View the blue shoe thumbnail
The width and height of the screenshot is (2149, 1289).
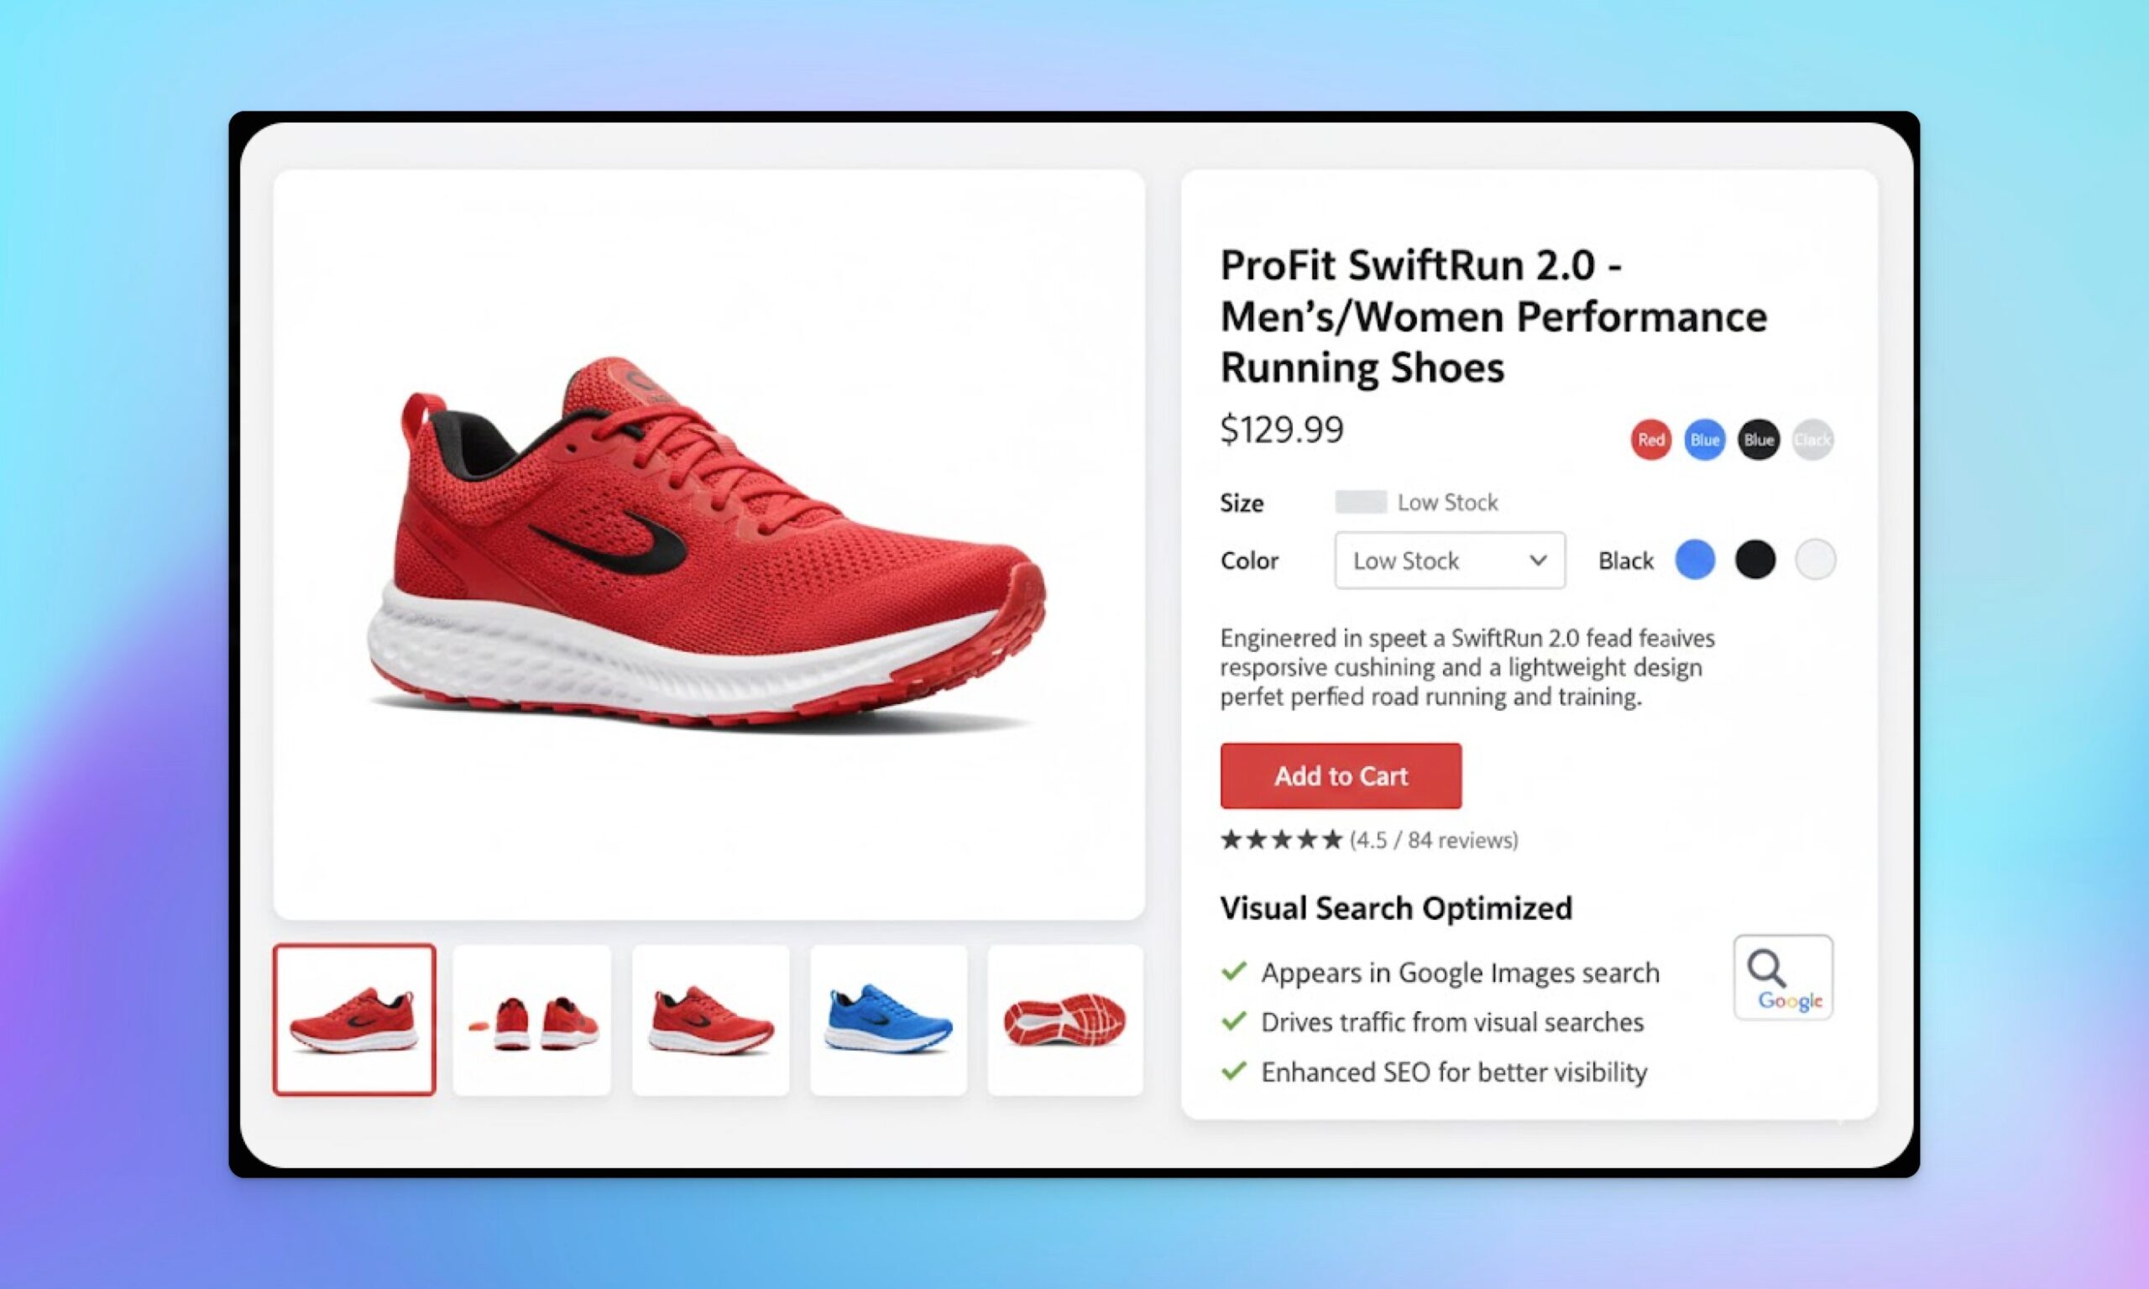click(x=888, y=1020)
